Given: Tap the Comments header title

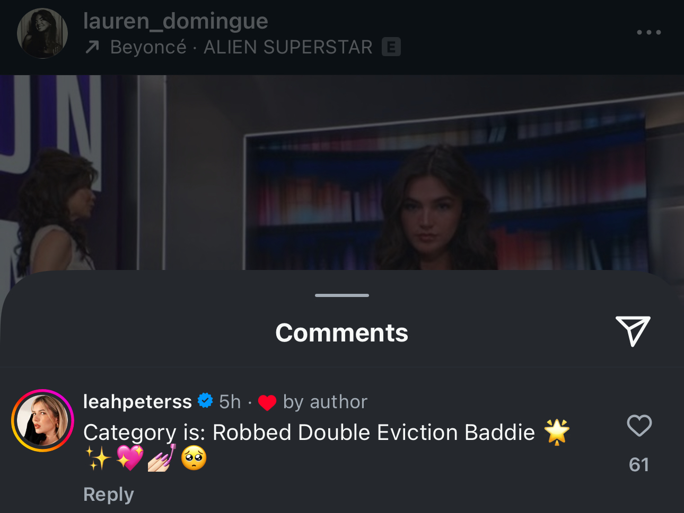Looking at the screenshot, I should tap(342, 333).
